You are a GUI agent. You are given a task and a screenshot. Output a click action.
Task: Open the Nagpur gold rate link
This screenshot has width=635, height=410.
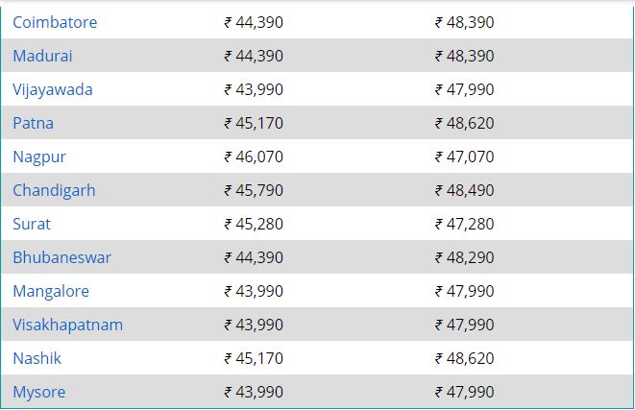pyautogui.click(x=39, y=157)
